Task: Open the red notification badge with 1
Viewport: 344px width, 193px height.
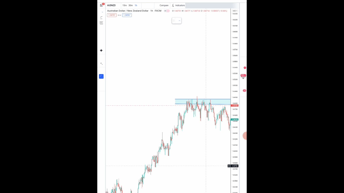Action: pyautogui.click(x=245, y=68)
